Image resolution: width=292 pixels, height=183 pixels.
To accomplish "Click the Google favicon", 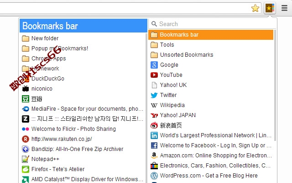I will tap(154, 65).
